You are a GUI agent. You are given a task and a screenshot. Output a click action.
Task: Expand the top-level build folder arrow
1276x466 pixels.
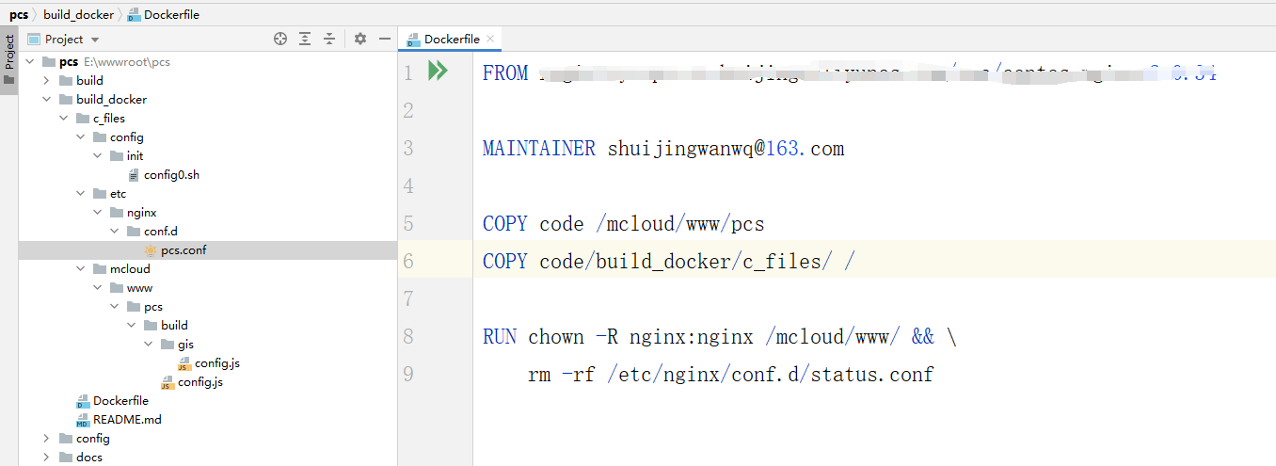coord(47,81)
